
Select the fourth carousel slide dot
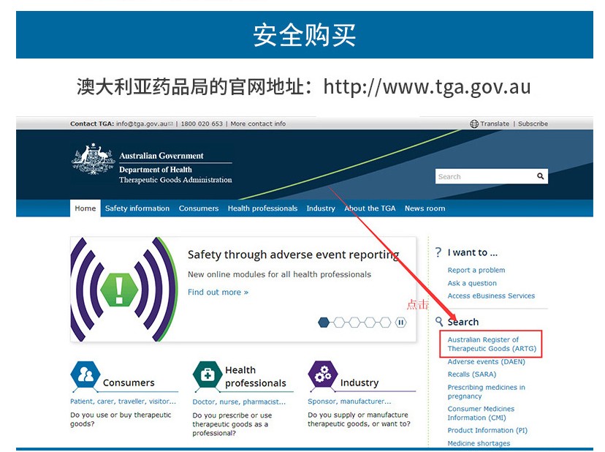click(370, 323)
